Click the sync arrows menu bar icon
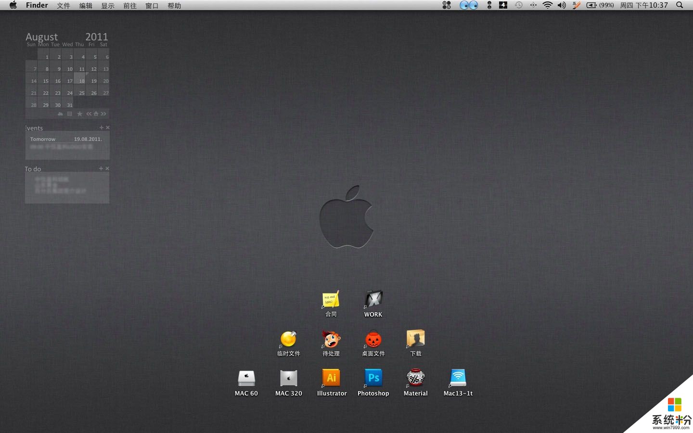 click(533, 5)
